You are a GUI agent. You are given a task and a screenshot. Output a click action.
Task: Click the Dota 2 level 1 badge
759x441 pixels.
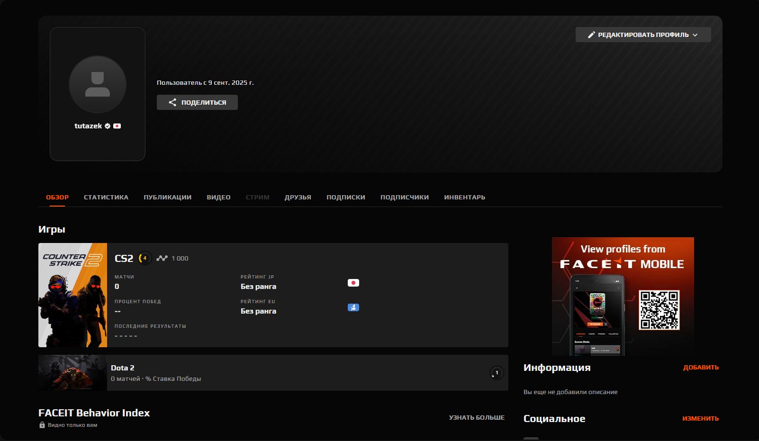click(496, 373)
